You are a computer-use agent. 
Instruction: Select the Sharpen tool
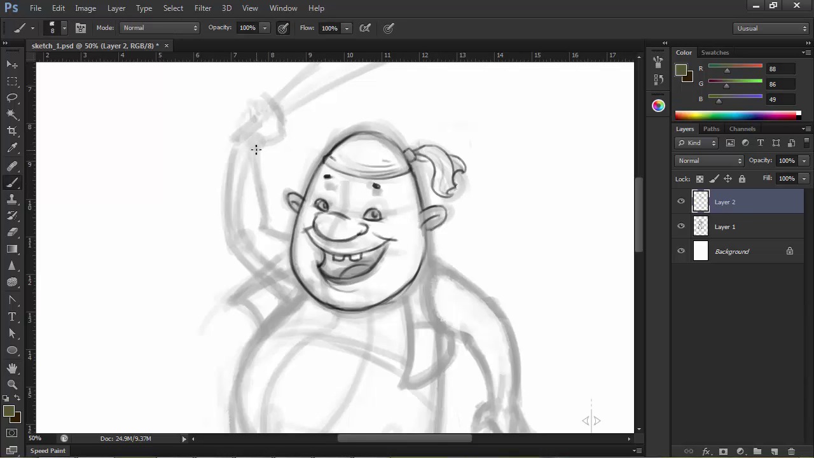(x=12, y=265)
